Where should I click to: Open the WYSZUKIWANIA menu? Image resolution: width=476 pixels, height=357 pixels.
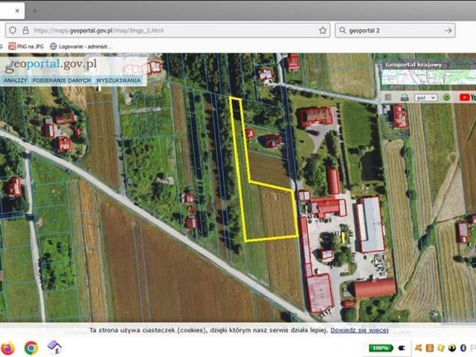click(x=118, y=80)
